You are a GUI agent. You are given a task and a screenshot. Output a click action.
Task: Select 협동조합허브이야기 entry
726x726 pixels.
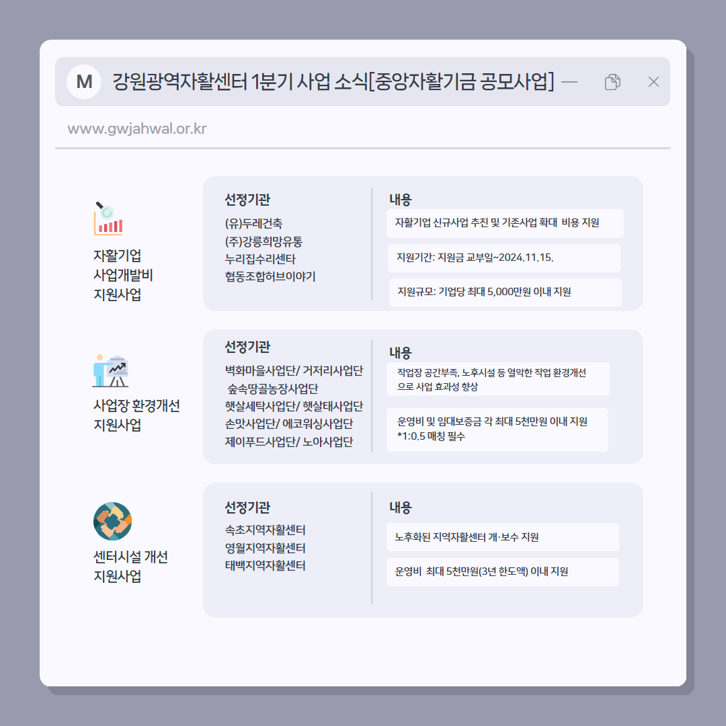(x=270, y=276)
